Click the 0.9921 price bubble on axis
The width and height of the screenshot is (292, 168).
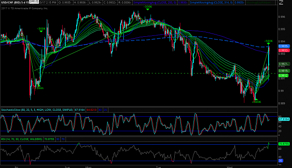click(x=284, y=64)
